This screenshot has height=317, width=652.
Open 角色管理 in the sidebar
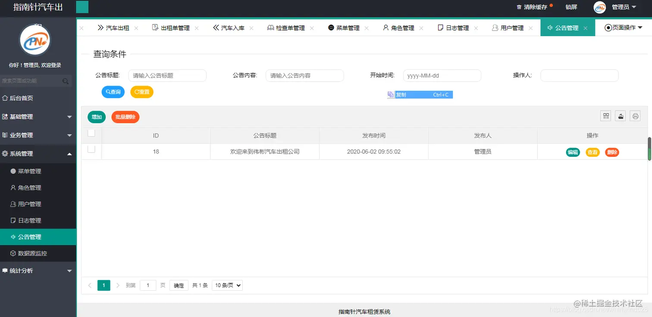pos(38,188)
